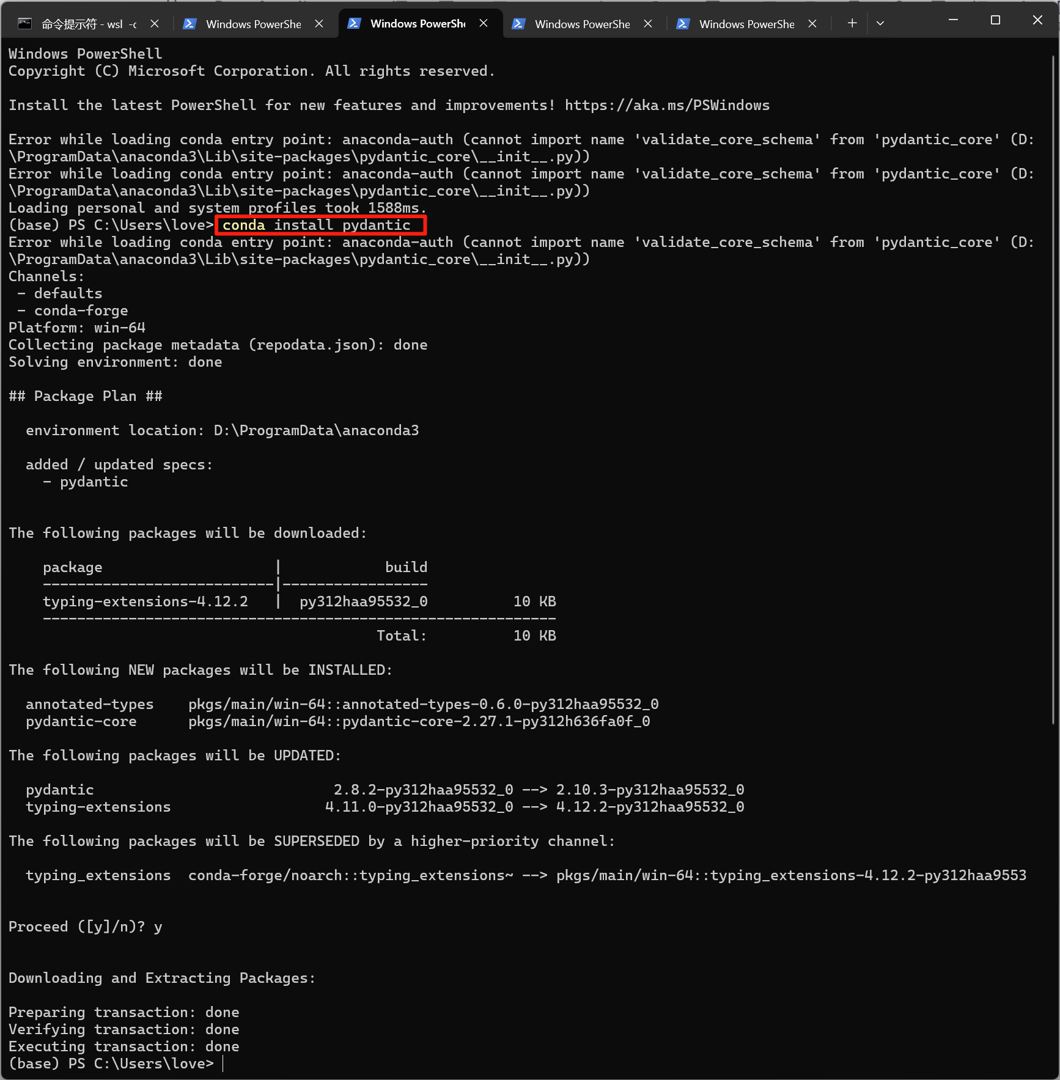This screenshot has width=1060, height=1080.
Task: Open a new tab with the plus icon
Action: (851, 23)
